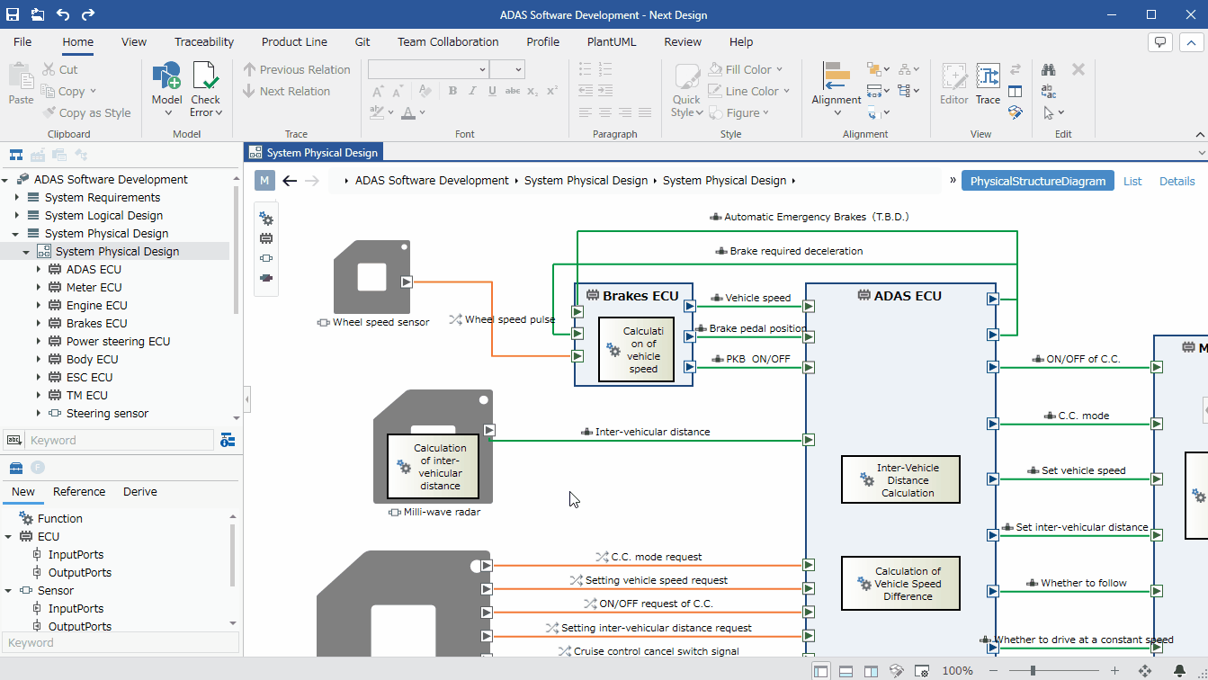Expand ADAS ECU tree node

(39, 269)
